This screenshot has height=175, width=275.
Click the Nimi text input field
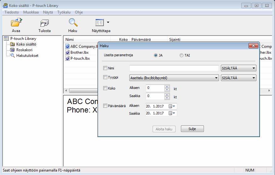pyautogui.click(x=174, y=68)
